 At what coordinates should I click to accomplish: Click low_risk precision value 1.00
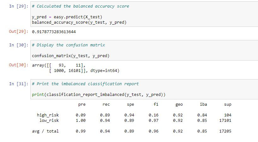81,121
